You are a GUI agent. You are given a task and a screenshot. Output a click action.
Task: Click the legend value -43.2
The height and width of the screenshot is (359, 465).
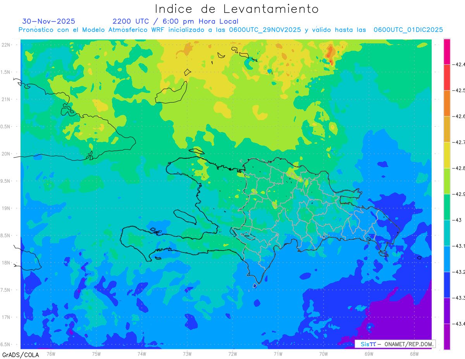[459, 272]
